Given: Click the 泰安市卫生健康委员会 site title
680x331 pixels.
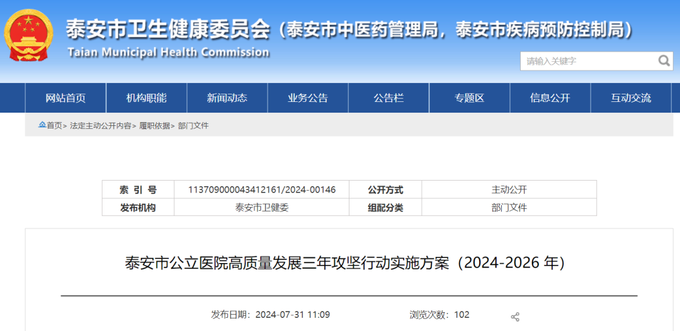Looking at the screenshot, I should [x=168, y=29].
